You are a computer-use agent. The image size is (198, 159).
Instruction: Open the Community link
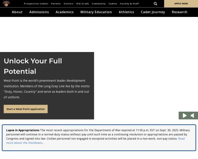[x=99, y=4]
